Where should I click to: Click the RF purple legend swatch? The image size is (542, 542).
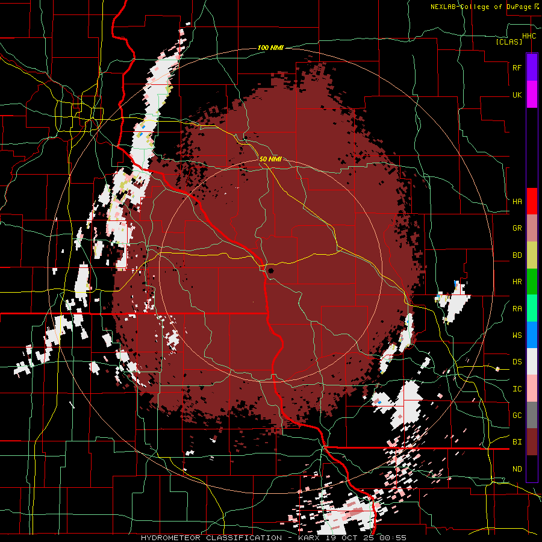532,67
